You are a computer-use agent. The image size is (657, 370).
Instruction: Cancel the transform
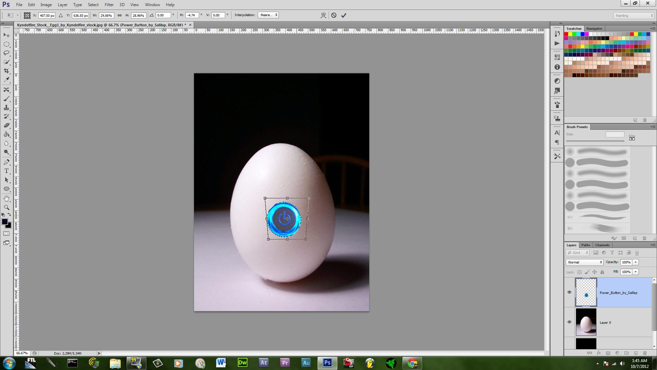pyautogui.click(x=334, y=15)
